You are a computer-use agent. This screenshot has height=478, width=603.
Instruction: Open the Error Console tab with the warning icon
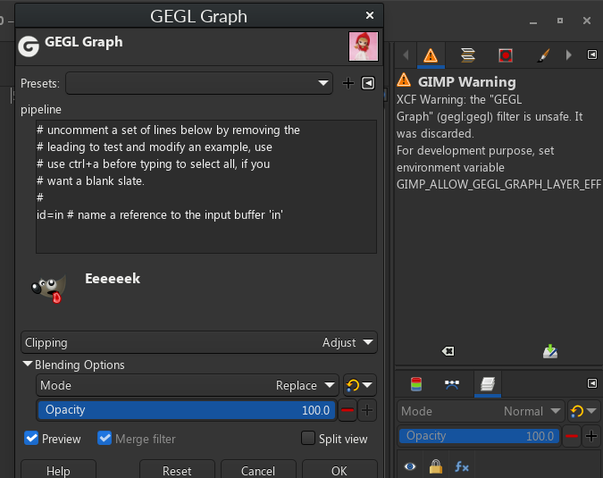(431, 55)
